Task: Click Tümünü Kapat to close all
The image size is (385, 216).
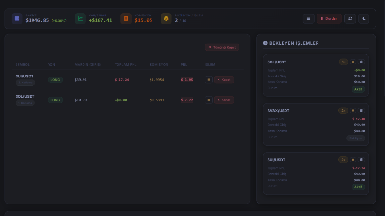Action: tap(222, 47)
